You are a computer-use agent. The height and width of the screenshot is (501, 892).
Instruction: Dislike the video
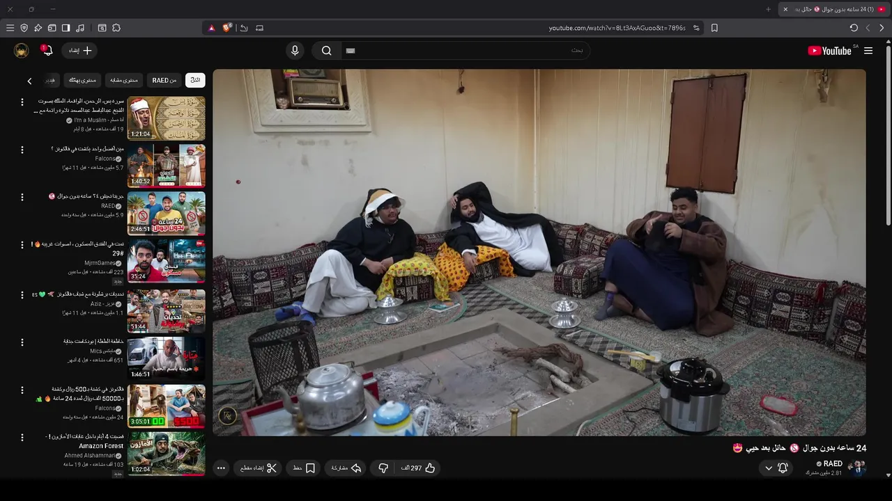[x=383, y=468]
